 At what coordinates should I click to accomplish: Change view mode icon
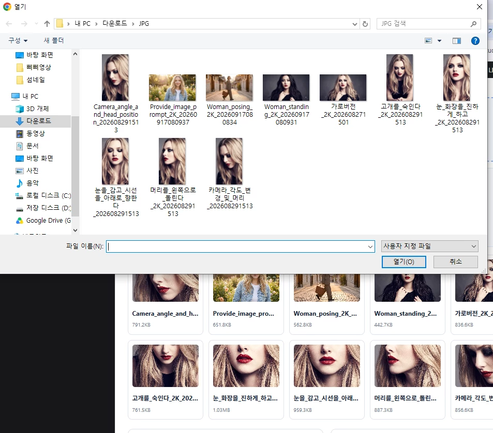(x=428, y=41)
